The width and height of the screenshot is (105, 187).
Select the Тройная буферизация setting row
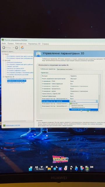(x=70, y=96)
